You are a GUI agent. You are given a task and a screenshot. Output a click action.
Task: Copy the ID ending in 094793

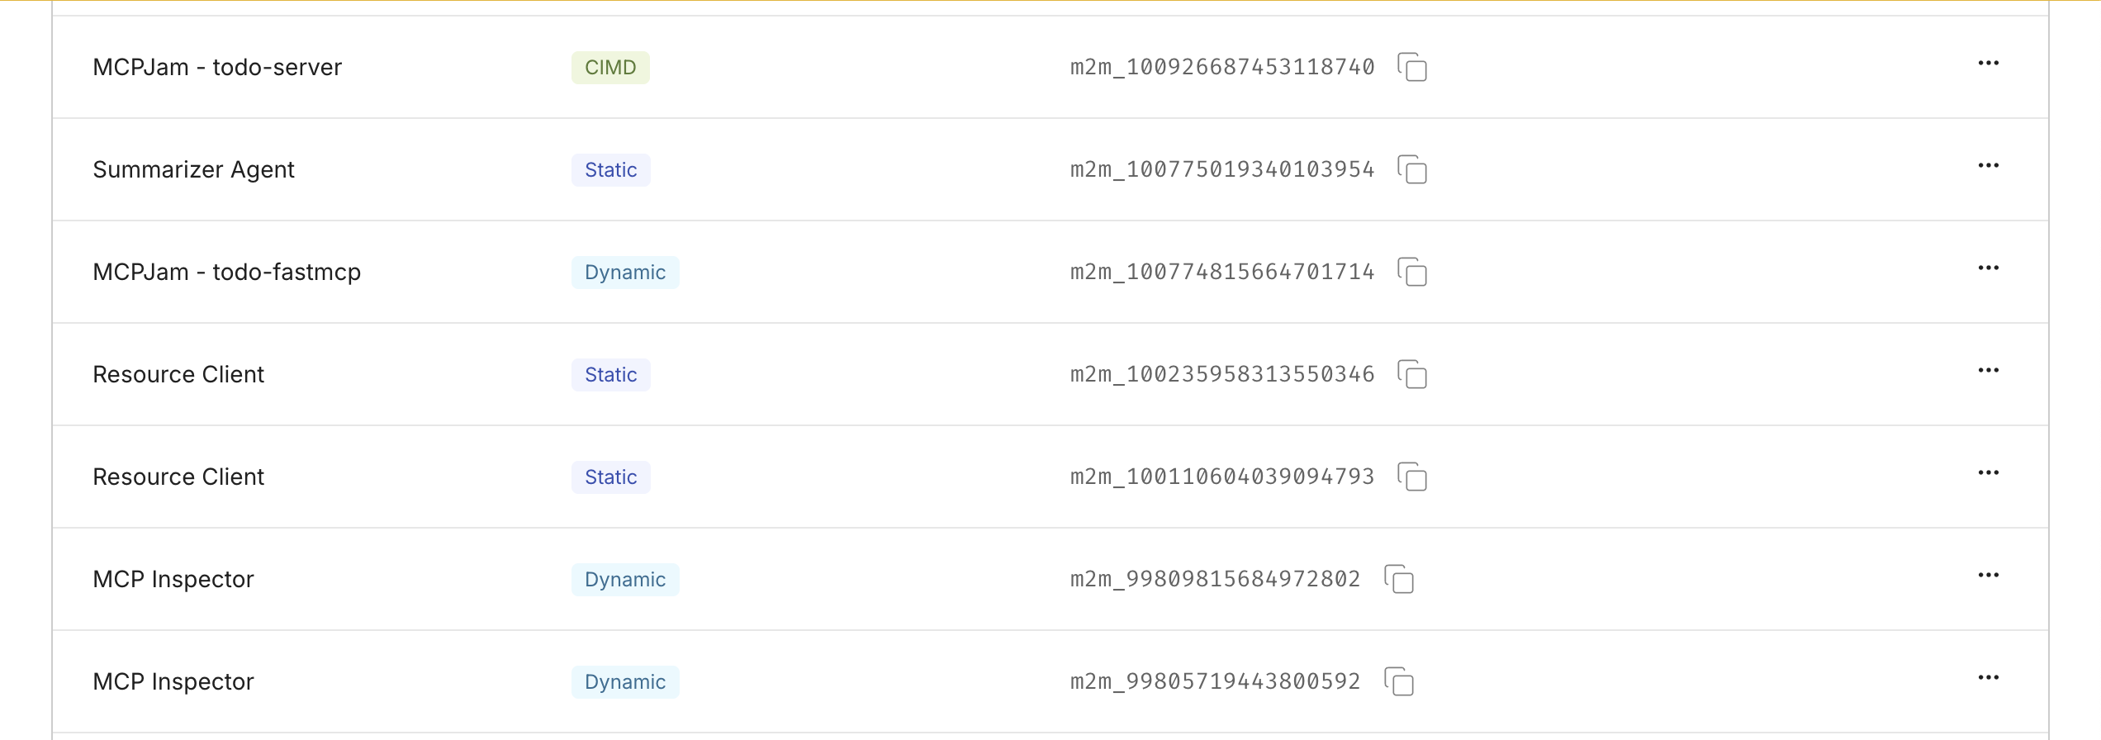tap(1412, 477)
